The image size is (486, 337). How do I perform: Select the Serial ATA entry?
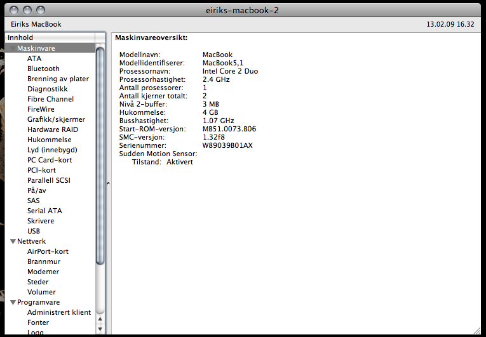(x=44, y=211)
